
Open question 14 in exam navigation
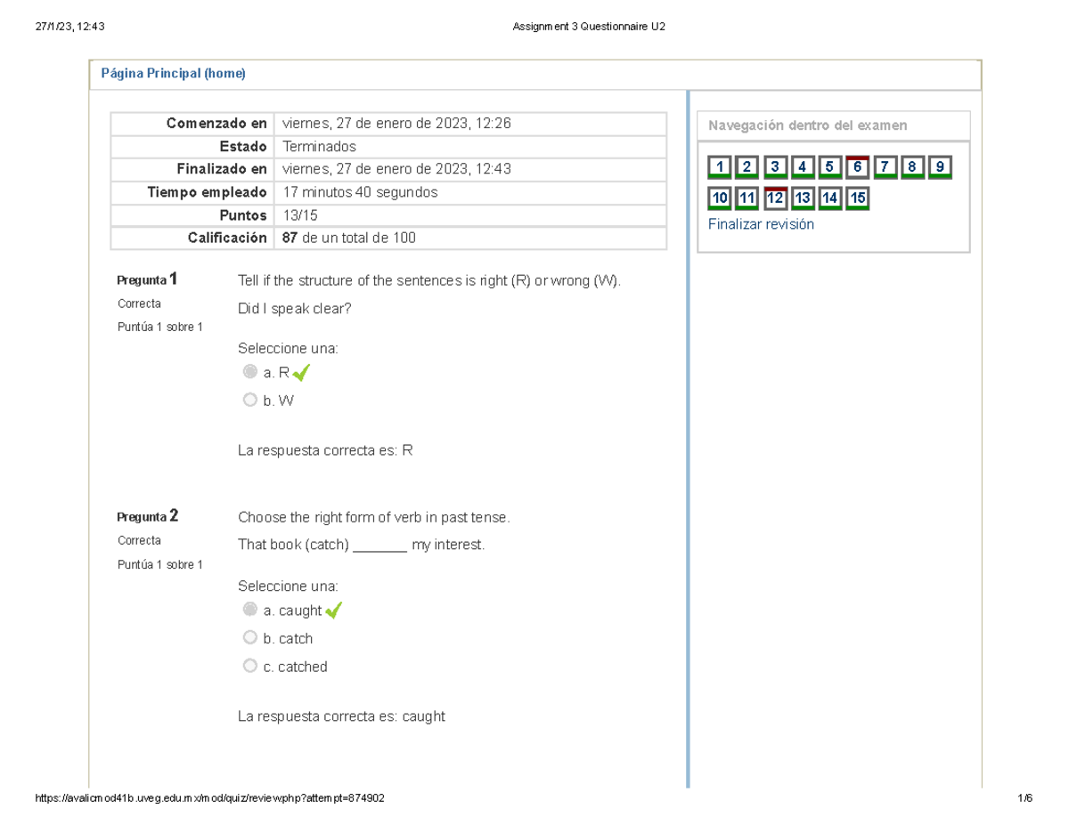[828, 198]
